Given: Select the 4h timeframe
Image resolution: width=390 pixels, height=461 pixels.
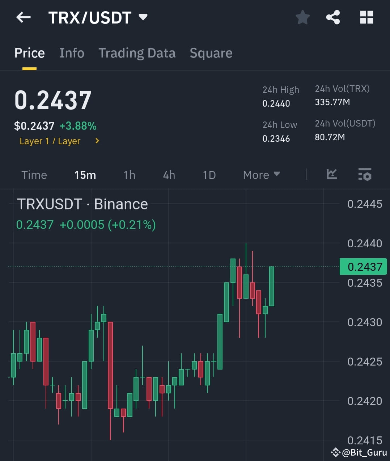Looking at the screenshot, I should (x=168, y=175).
